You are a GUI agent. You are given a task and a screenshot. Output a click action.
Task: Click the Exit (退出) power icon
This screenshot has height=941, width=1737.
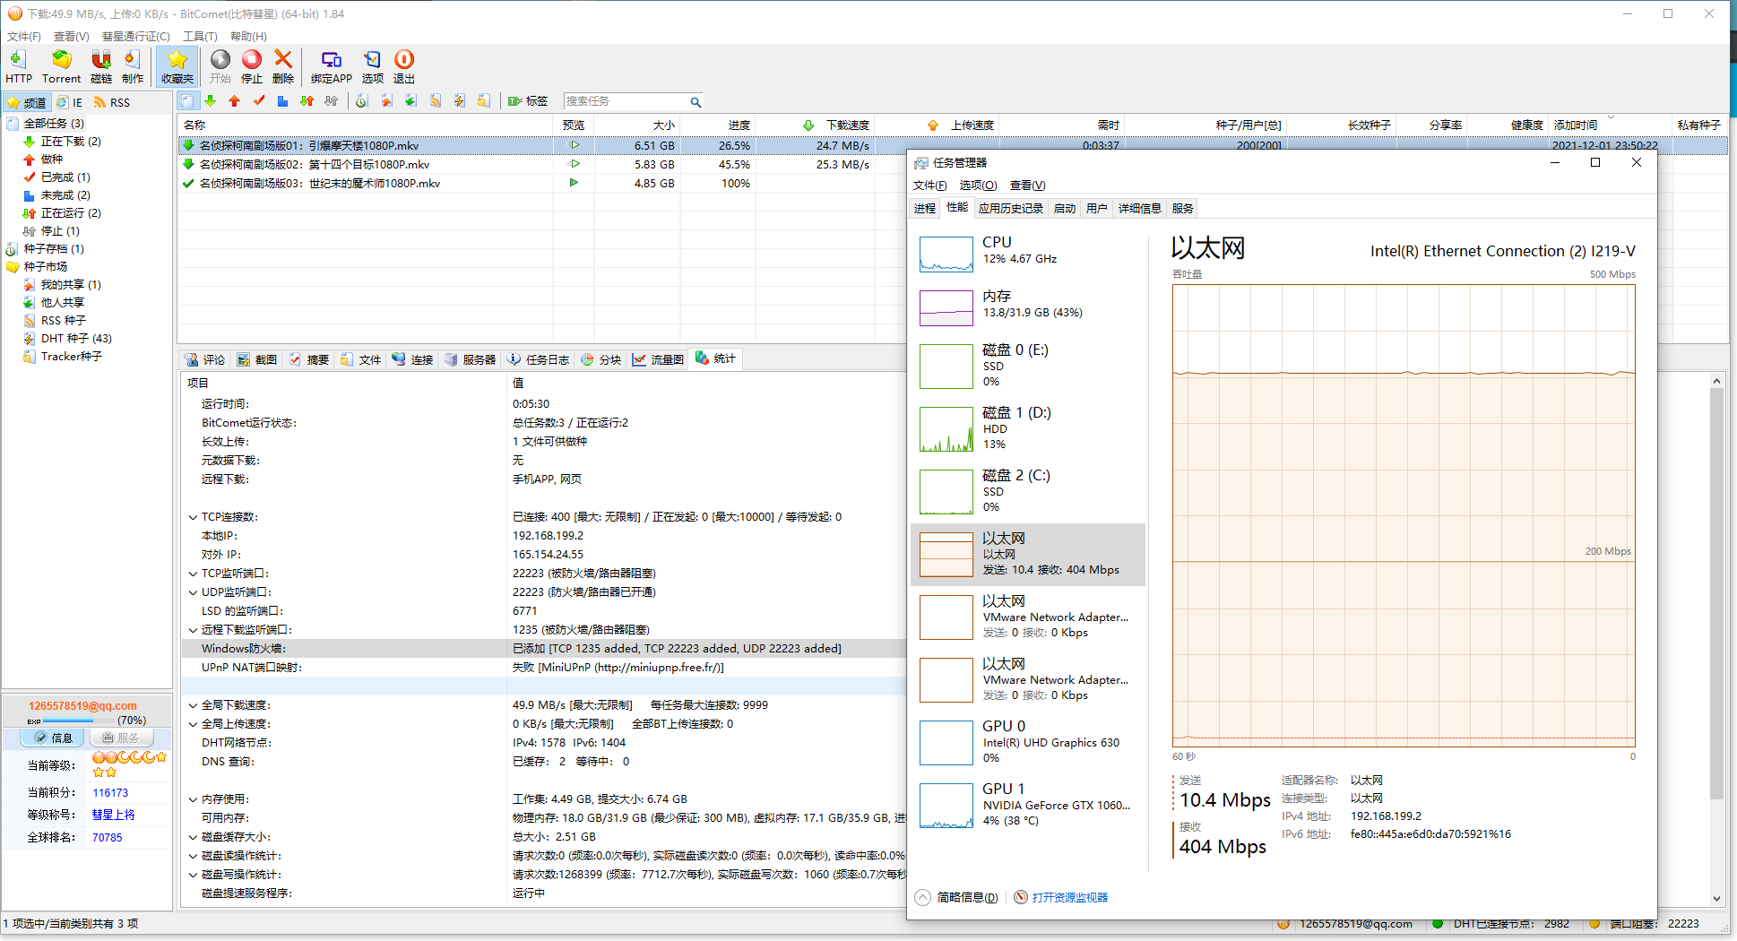(404, 61)
